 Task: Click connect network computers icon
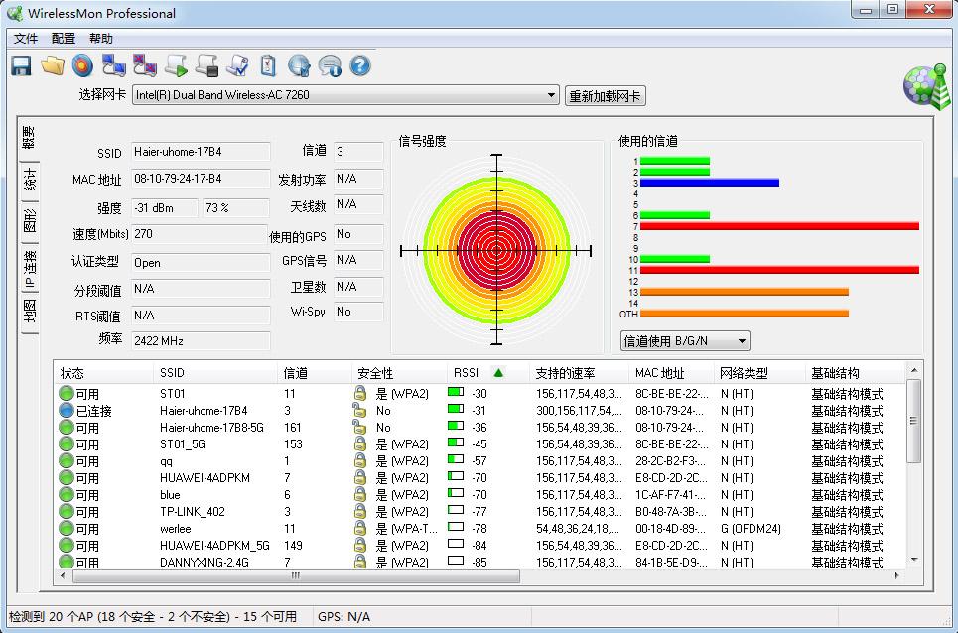pyautogui.click(x=113, y=65)
